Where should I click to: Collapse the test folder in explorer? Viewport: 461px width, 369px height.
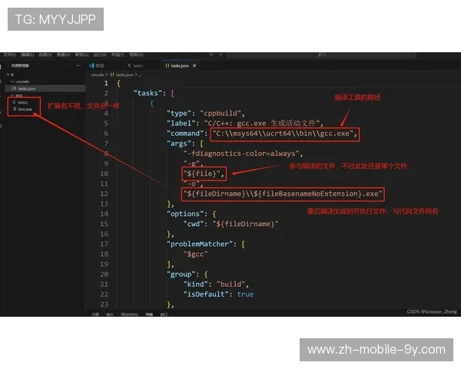point(8,95)
